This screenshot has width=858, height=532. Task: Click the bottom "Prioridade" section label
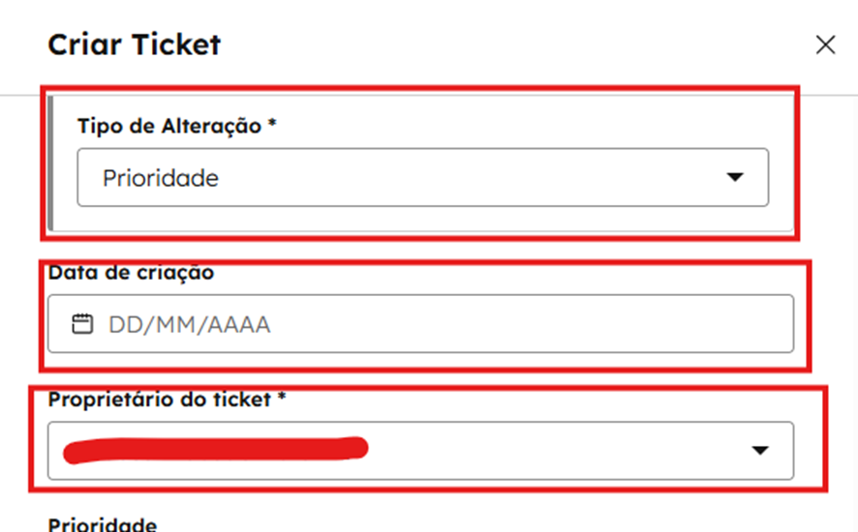click(x=102, y=524)
